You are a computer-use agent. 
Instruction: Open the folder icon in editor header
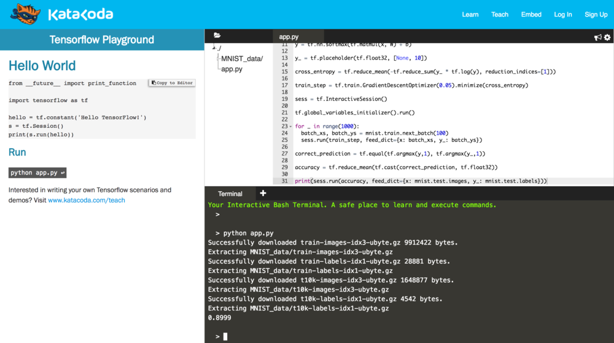click(x=217, y=36)
